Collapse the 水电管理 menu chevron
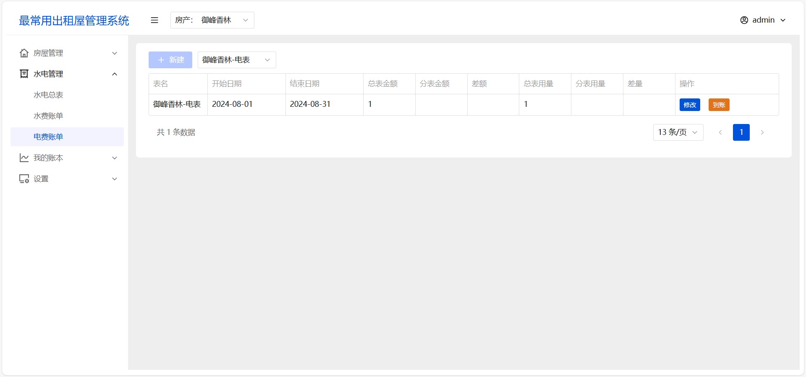 pyautogui.click(x=115, y=74)
